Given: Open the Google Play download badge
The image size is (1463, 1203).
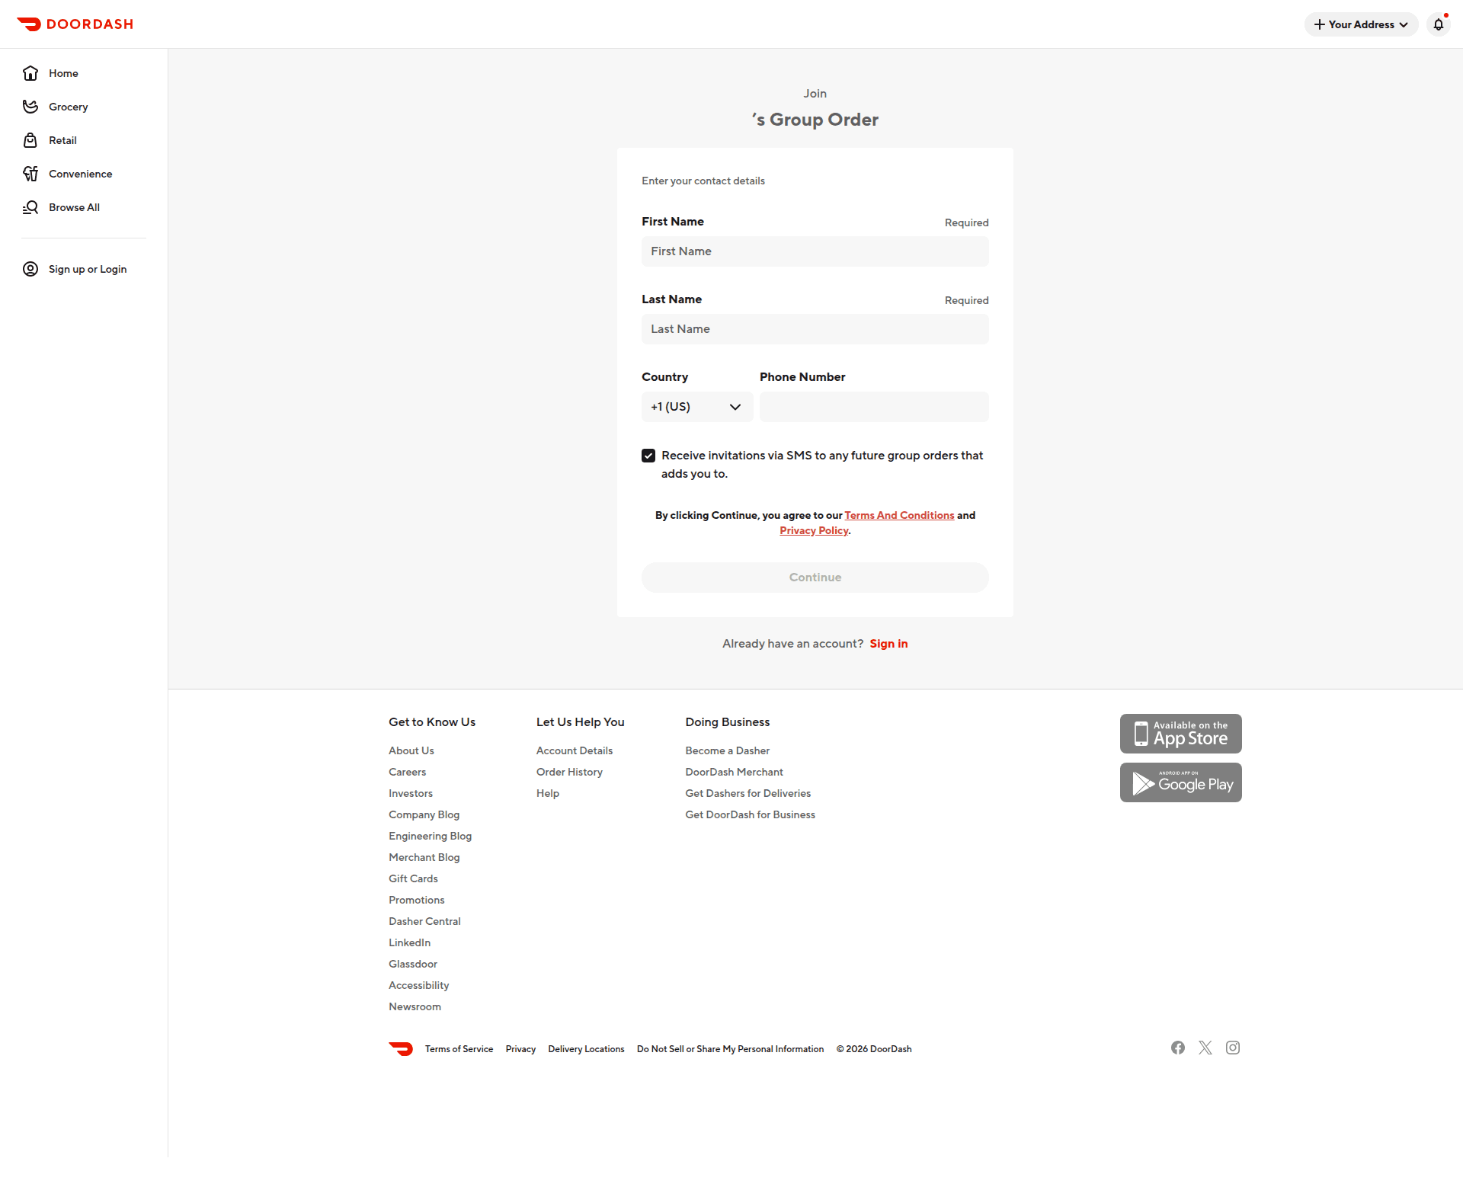Looking at the screenshot, I should click(1181, 782).
